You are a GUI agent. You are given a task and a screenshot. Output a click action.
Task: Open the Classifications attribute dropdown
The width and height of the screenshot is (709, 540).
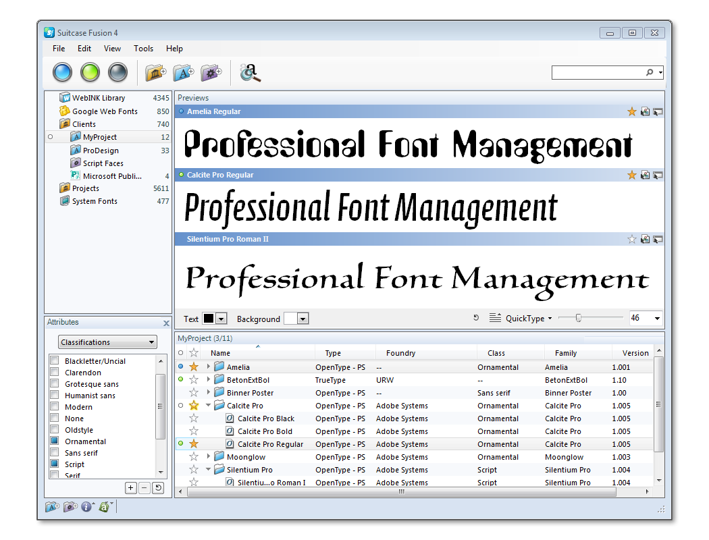point(107,342)
